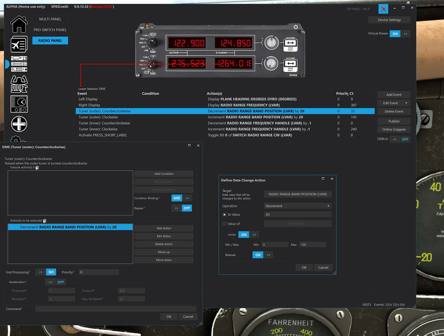
Task: Click the Edit Action button
Action: click(164, 236)
